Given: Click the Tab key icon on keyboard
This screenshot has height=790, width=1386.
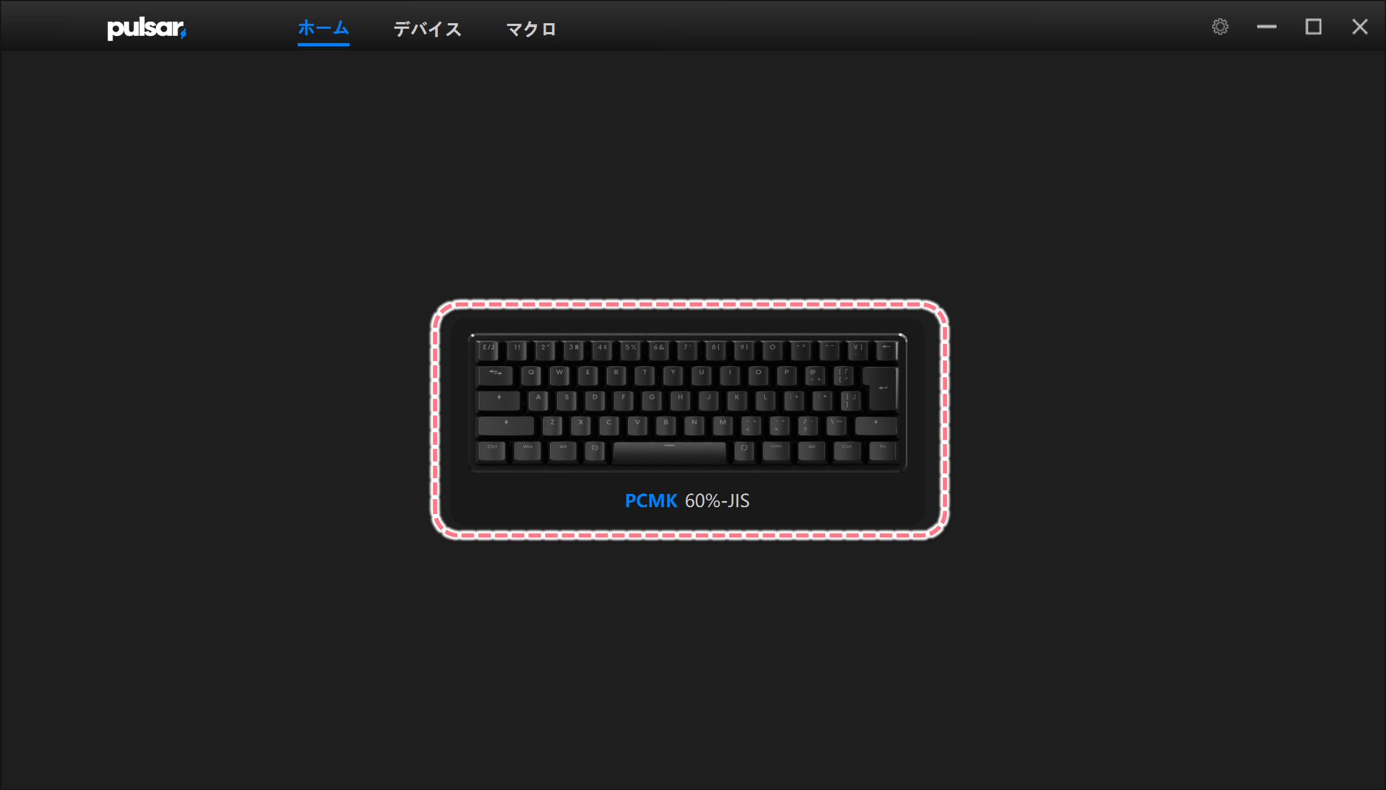Looking at the screenshot, I should point(495,376).
